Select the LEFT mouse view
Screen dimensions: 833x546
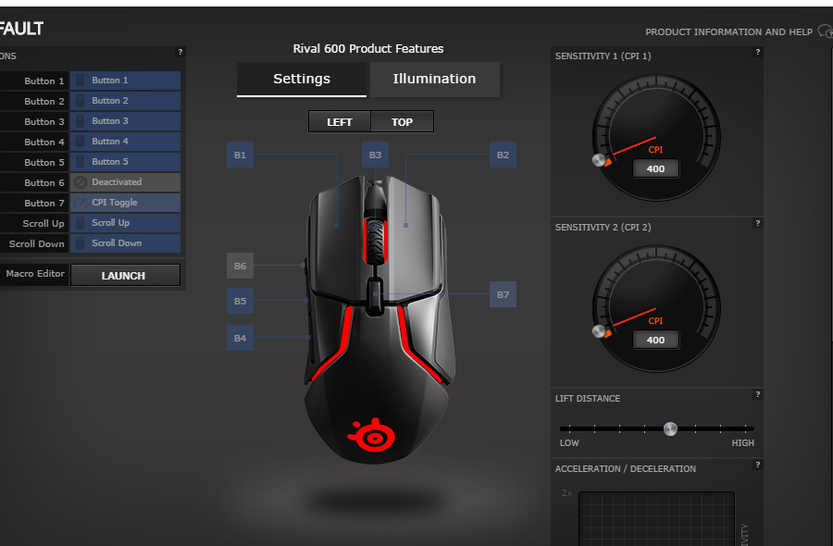pos(340,121)
